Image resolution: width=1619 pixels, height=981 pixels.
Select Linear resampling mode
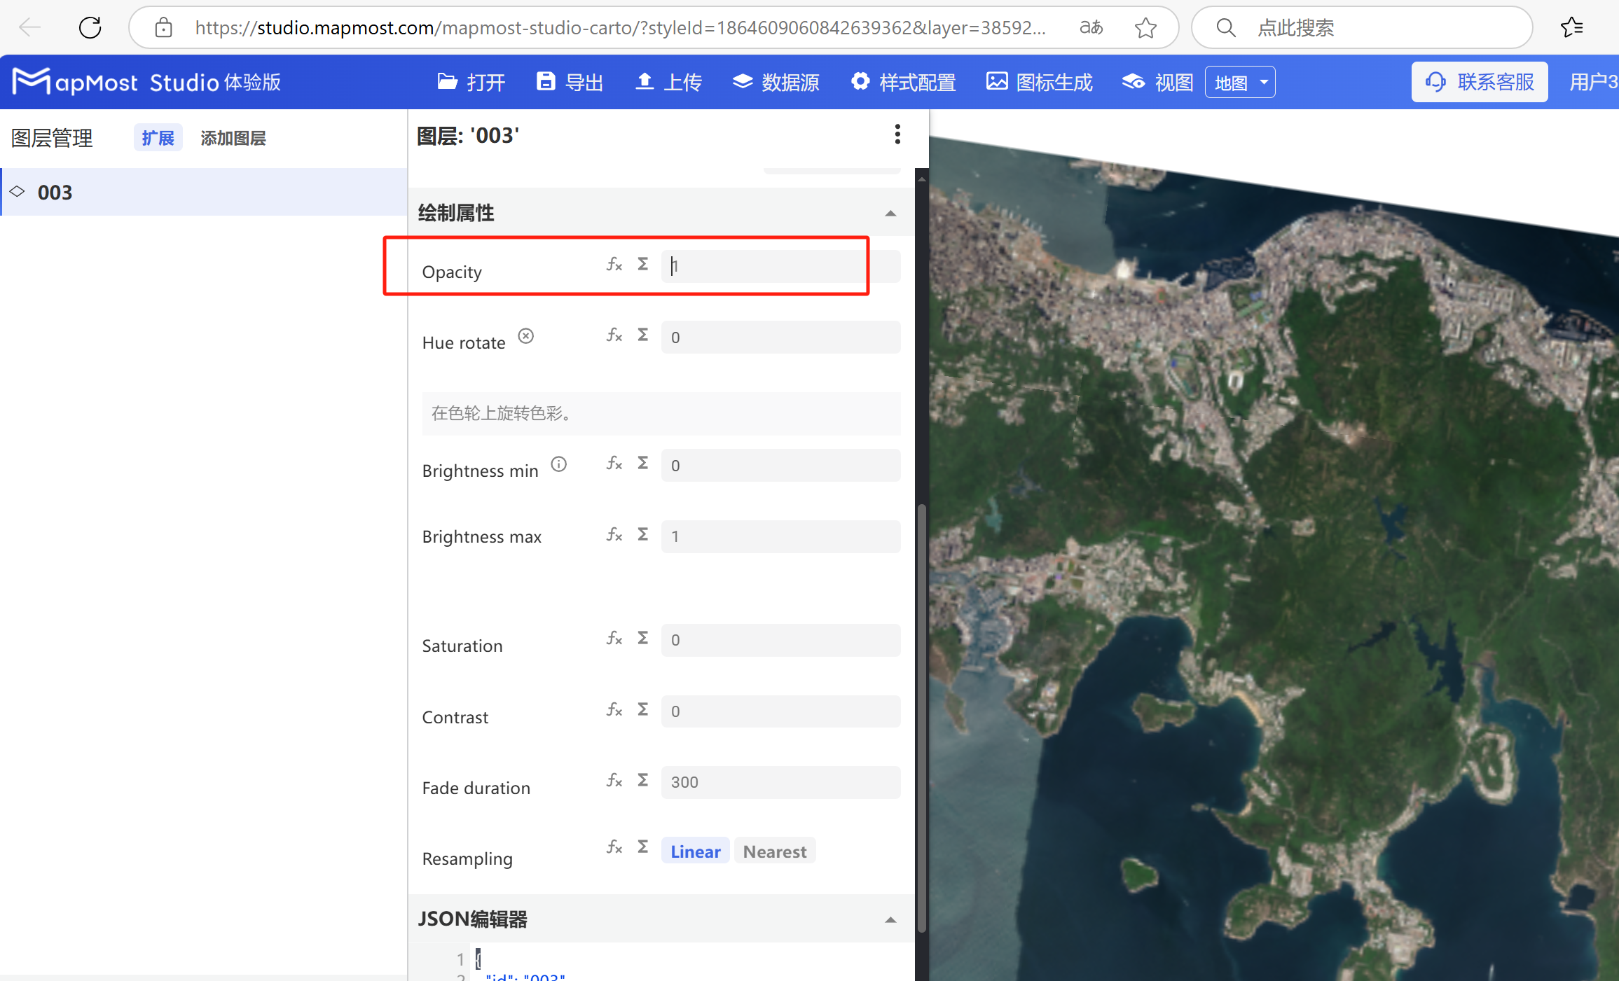(x=694, y=851)
